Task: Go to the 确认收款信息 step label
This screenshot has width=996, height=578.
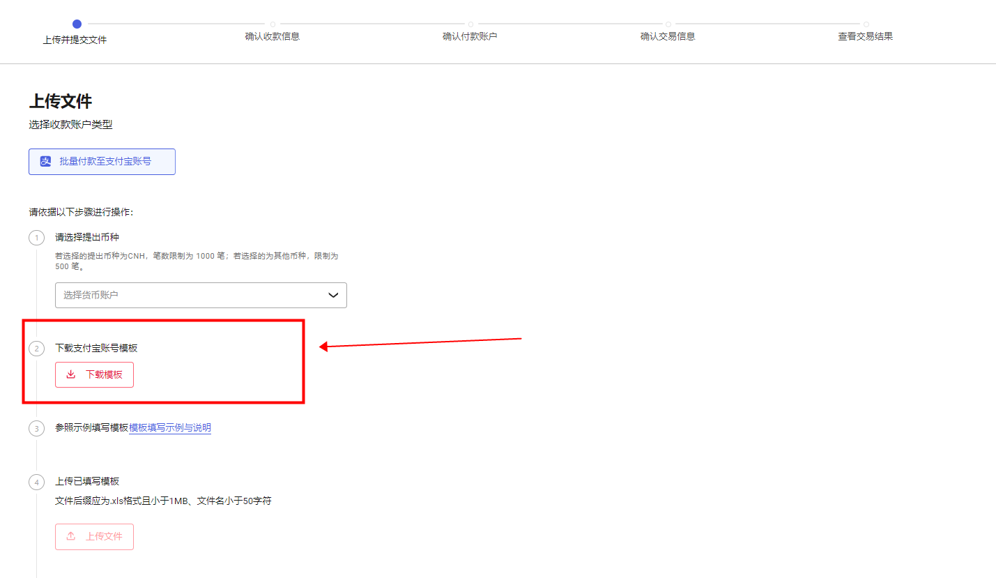Action: (x=273, y=36)
